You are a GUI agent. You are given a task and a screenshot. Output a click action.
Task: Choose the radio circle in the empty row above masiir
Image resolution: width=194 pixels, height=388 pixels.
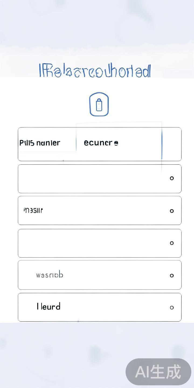pyautogui.click(x=172, y=178)
